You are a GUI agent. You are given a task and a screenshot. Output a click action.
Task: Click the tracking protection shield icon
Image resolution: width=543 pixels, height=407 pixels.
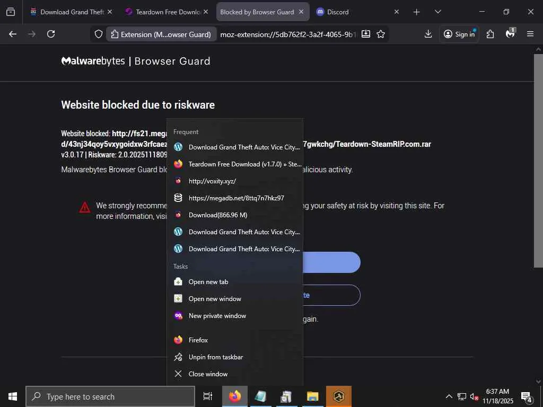click(x=98, y=34)
